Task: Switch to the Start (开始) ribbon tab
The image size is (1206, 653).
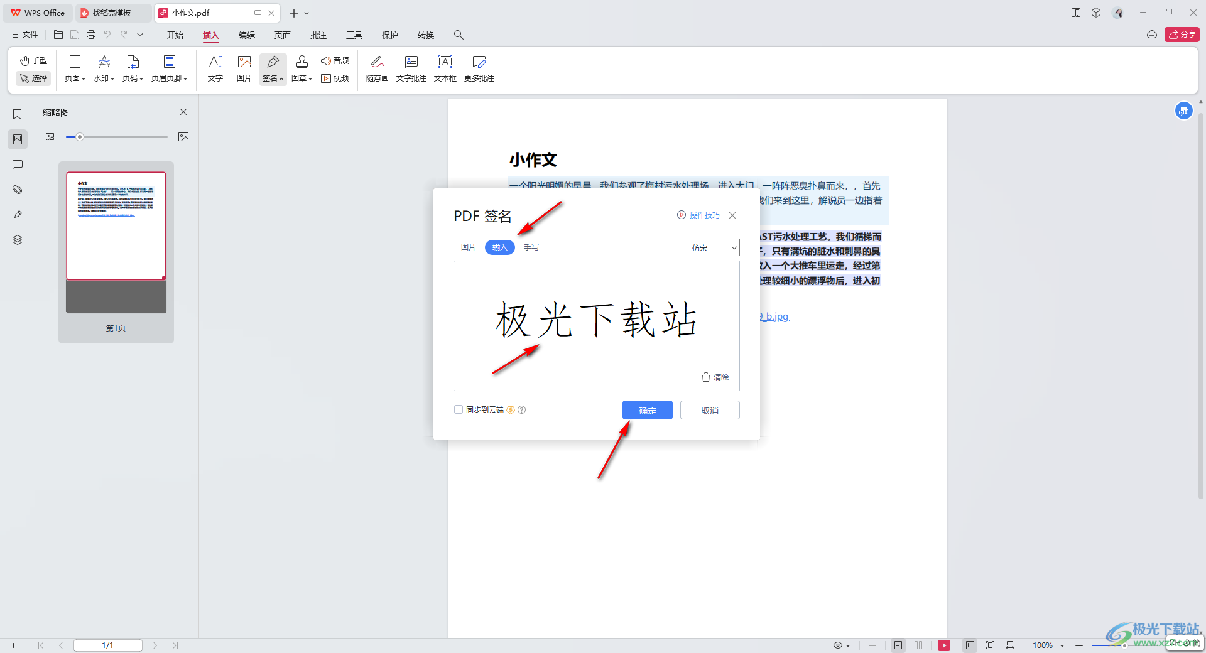Action: coord(175,35)
